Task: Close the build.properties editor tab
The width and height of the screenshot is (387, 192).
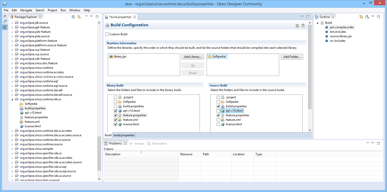Action: pyautogui.click(x=134, y=17)
